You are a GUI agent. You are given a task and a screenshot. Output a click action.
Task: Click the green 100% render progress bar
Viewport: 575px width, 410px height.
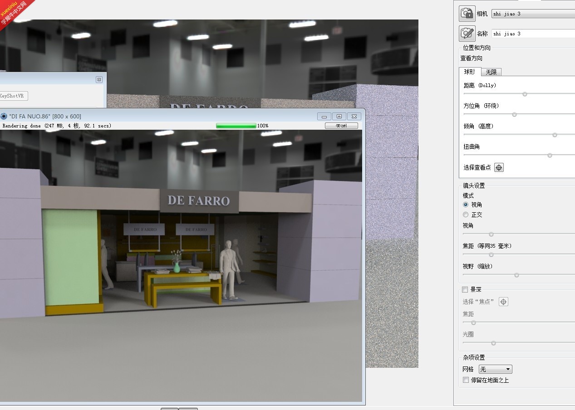pos(236,126)
